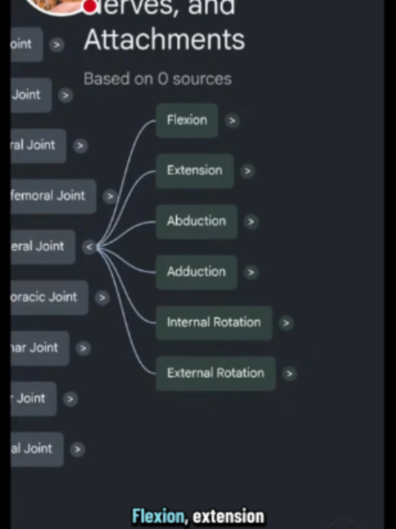Expand the Adduction node chevron
The width and height of the screenshot is (396, 529).
251,272
